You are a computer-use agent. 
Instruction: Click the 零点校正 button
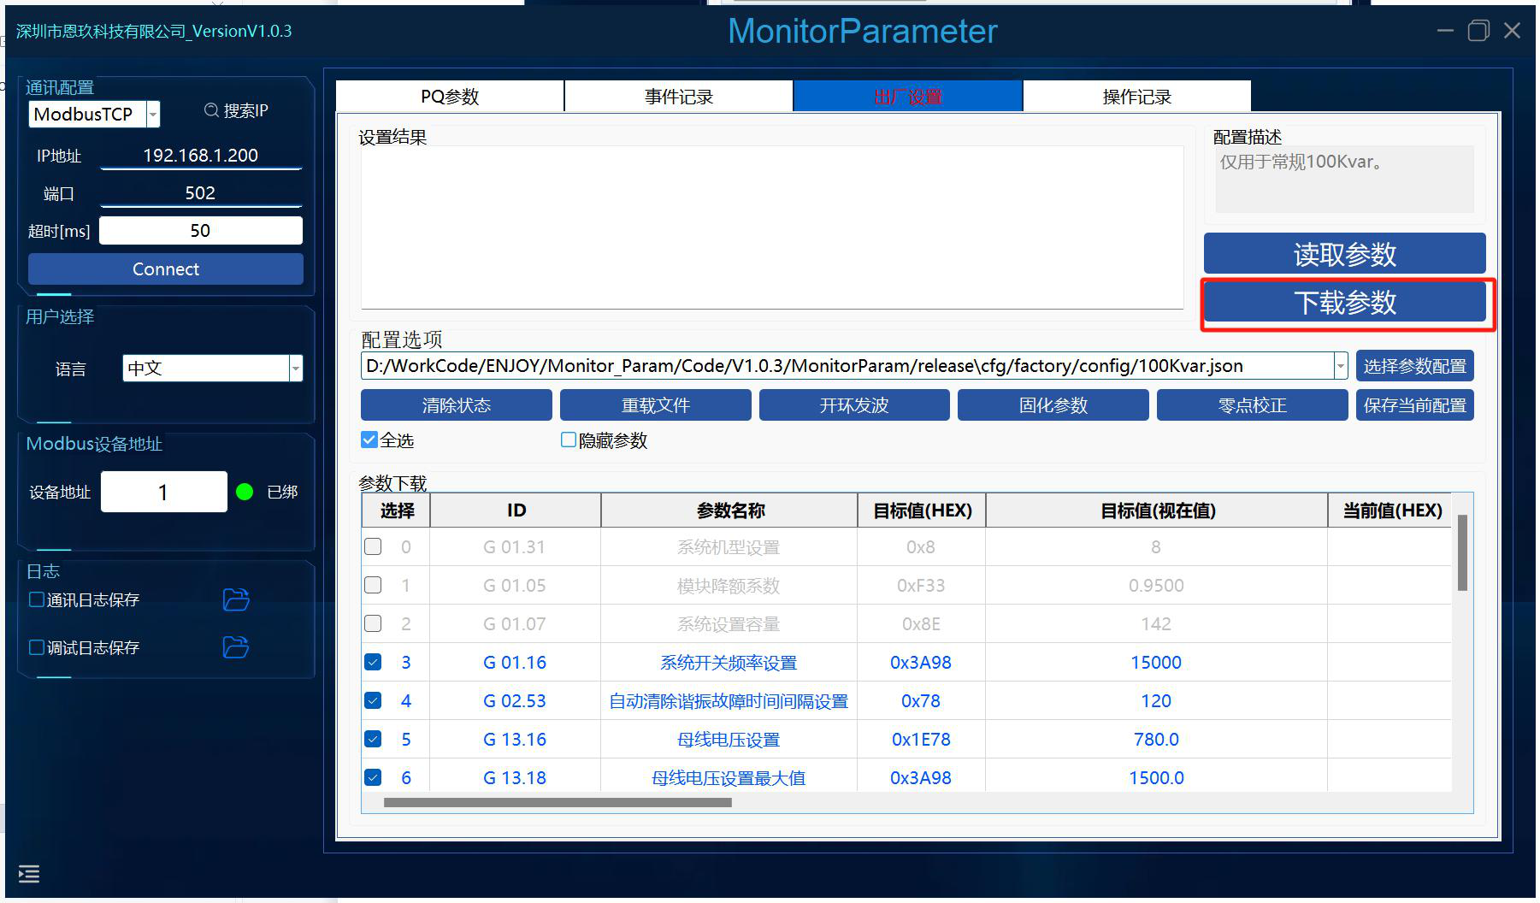(1253, 405)
